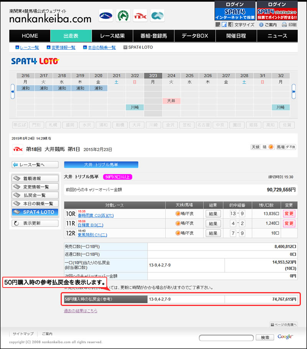Image resolution: width=307 pixels, height=349 pixels.
Task: Open 着順速報 in sidebar
Action: (35, 178)
